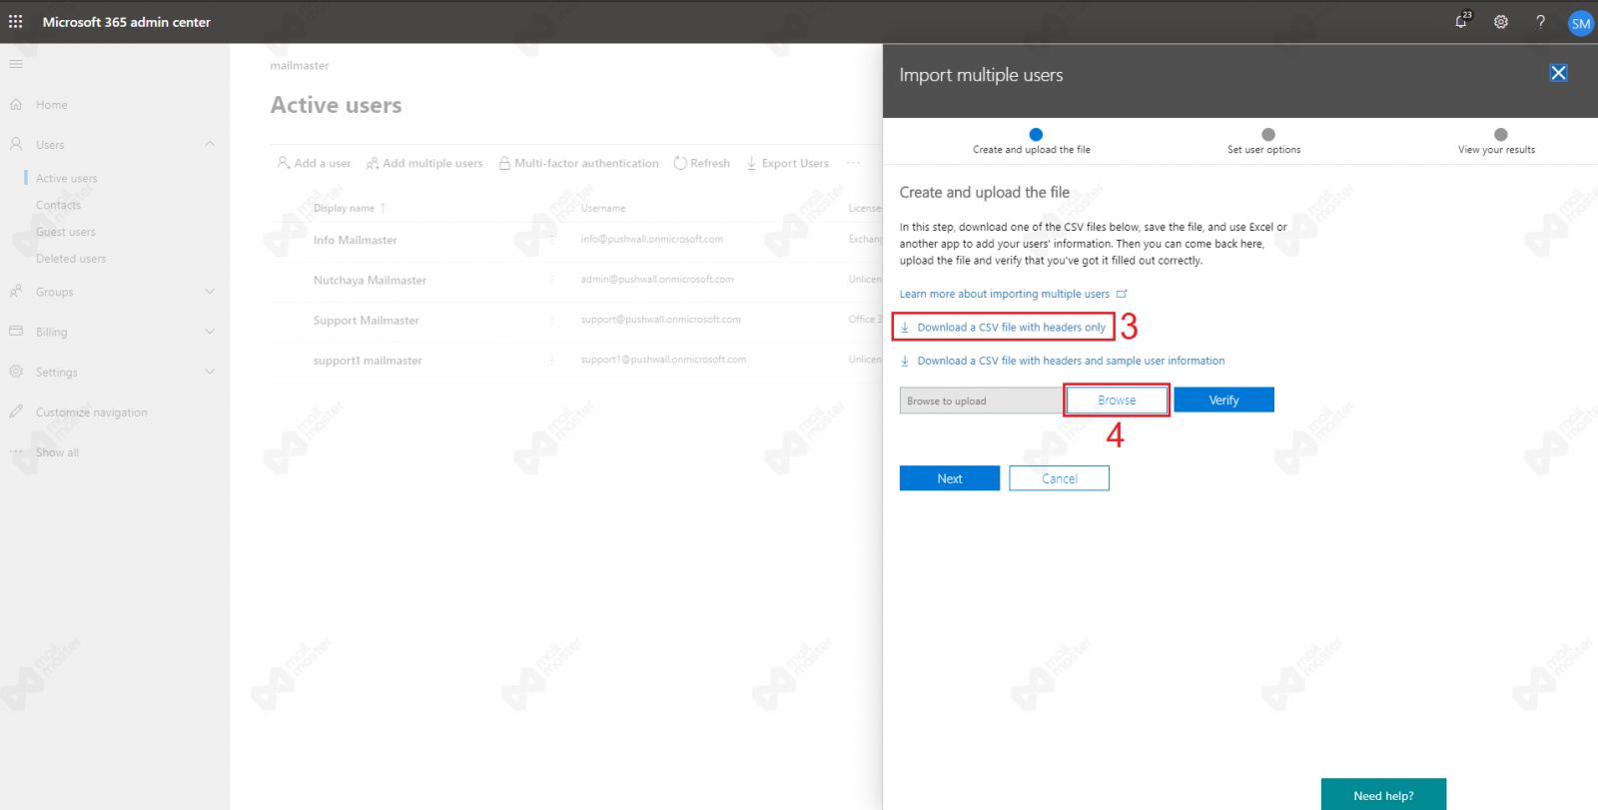Click external link icon beside Learn more
Screen dimensions: 1598x810
pyautogui.click(x=1122, y=294)
